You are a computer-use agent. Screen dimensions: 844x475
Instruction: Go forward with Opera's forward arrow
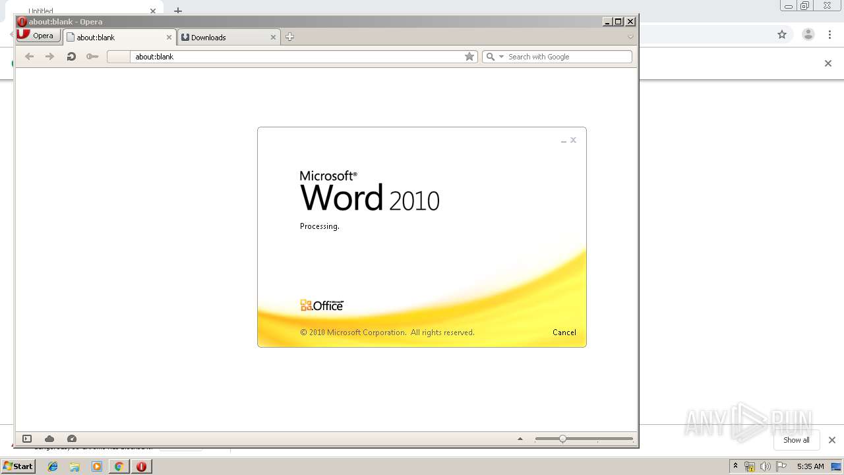pyautogui.click(x=49, y=57)
